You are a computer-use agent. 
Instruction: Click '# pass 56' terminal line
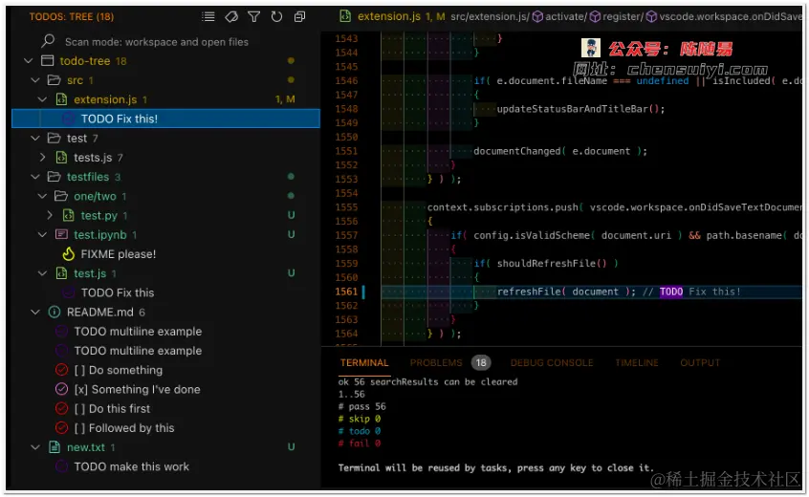tap(362, 406)
